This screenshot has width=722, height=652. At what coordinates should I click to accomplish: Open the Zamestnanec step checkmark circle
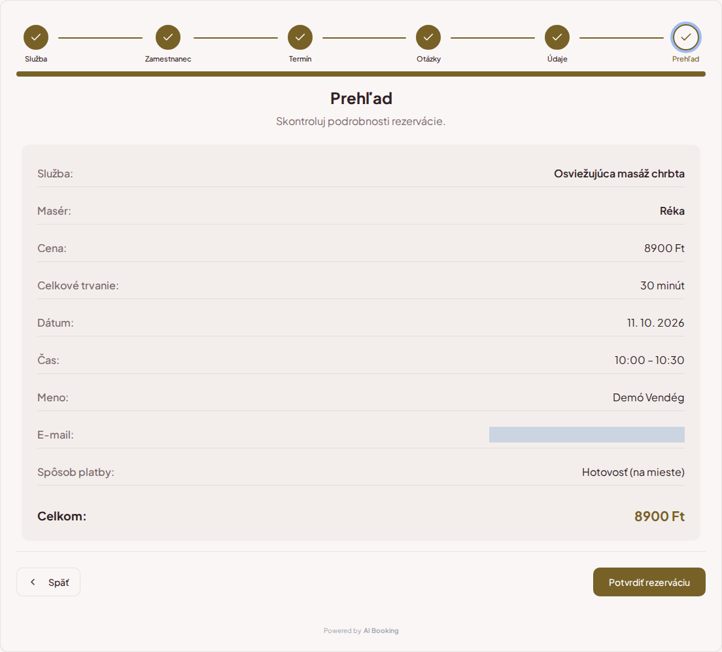tap(168, 37)
